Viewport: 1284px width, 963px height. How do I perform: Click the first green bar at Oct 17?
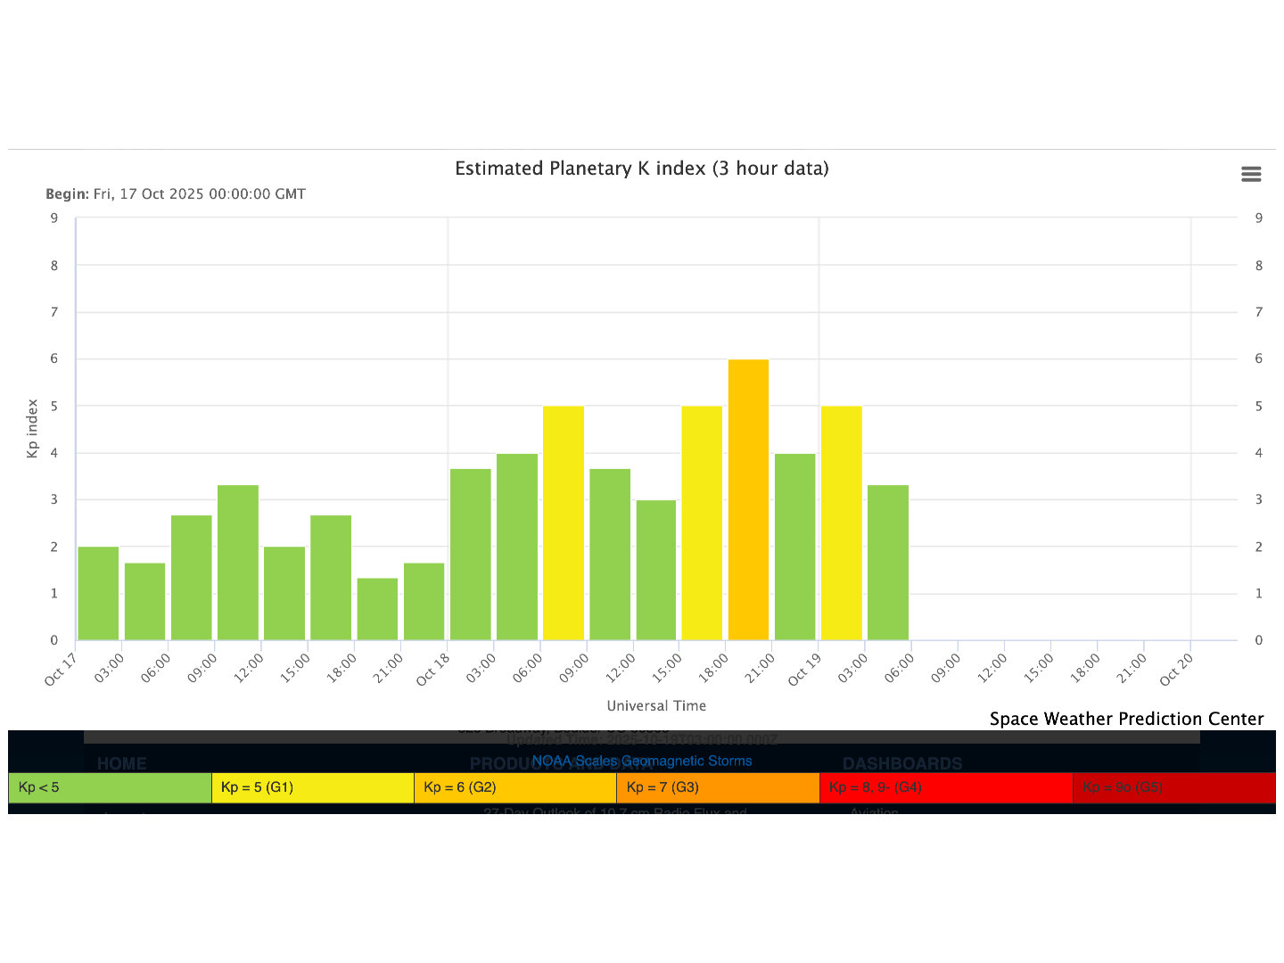[98, 593]
